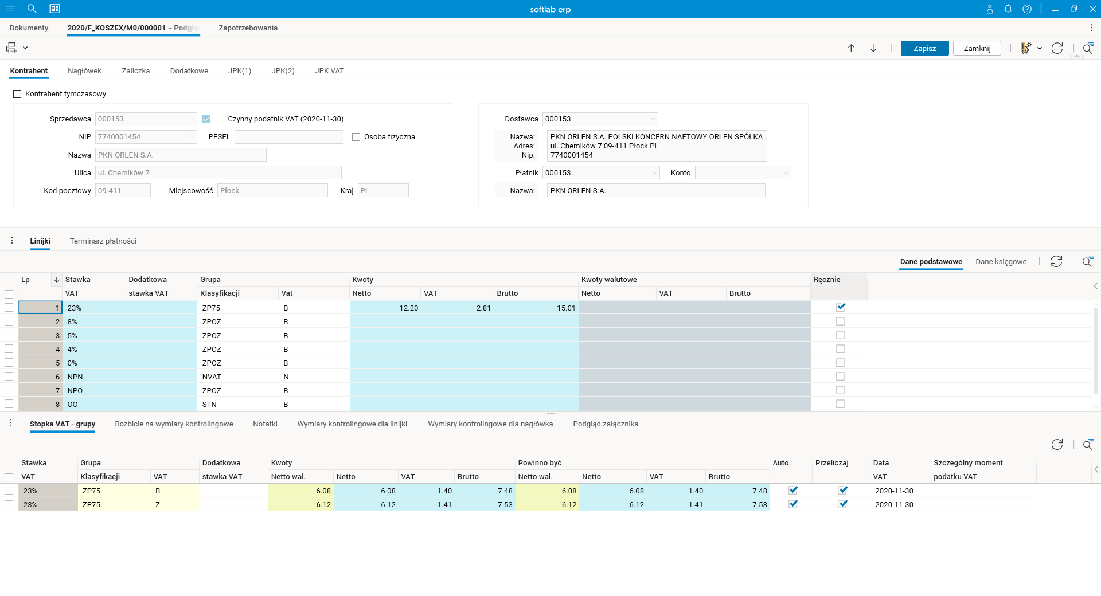Open the tab bar three-dot overflow menu

tap(1091, 28)
